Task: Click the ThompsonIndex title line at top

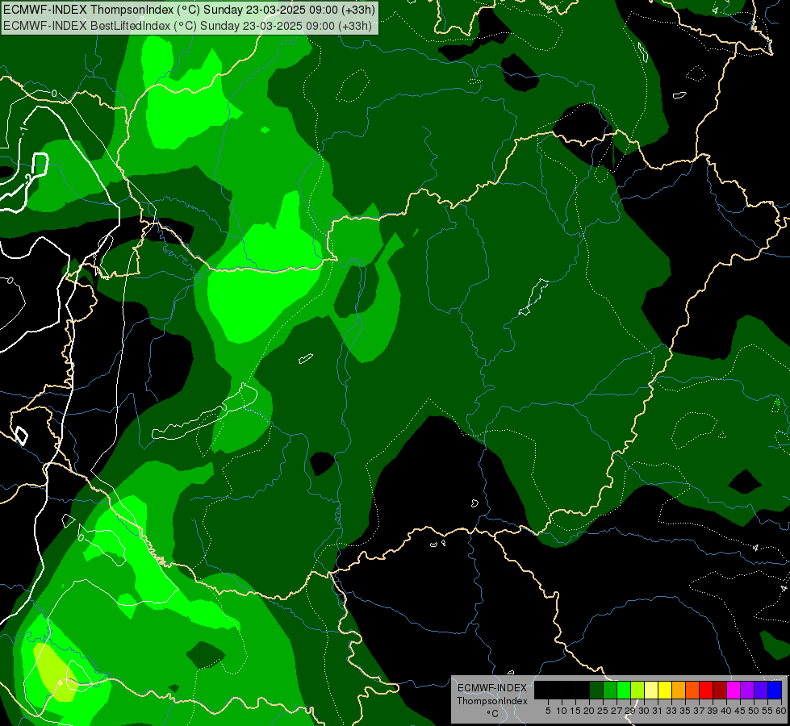Action: [189, 10]
